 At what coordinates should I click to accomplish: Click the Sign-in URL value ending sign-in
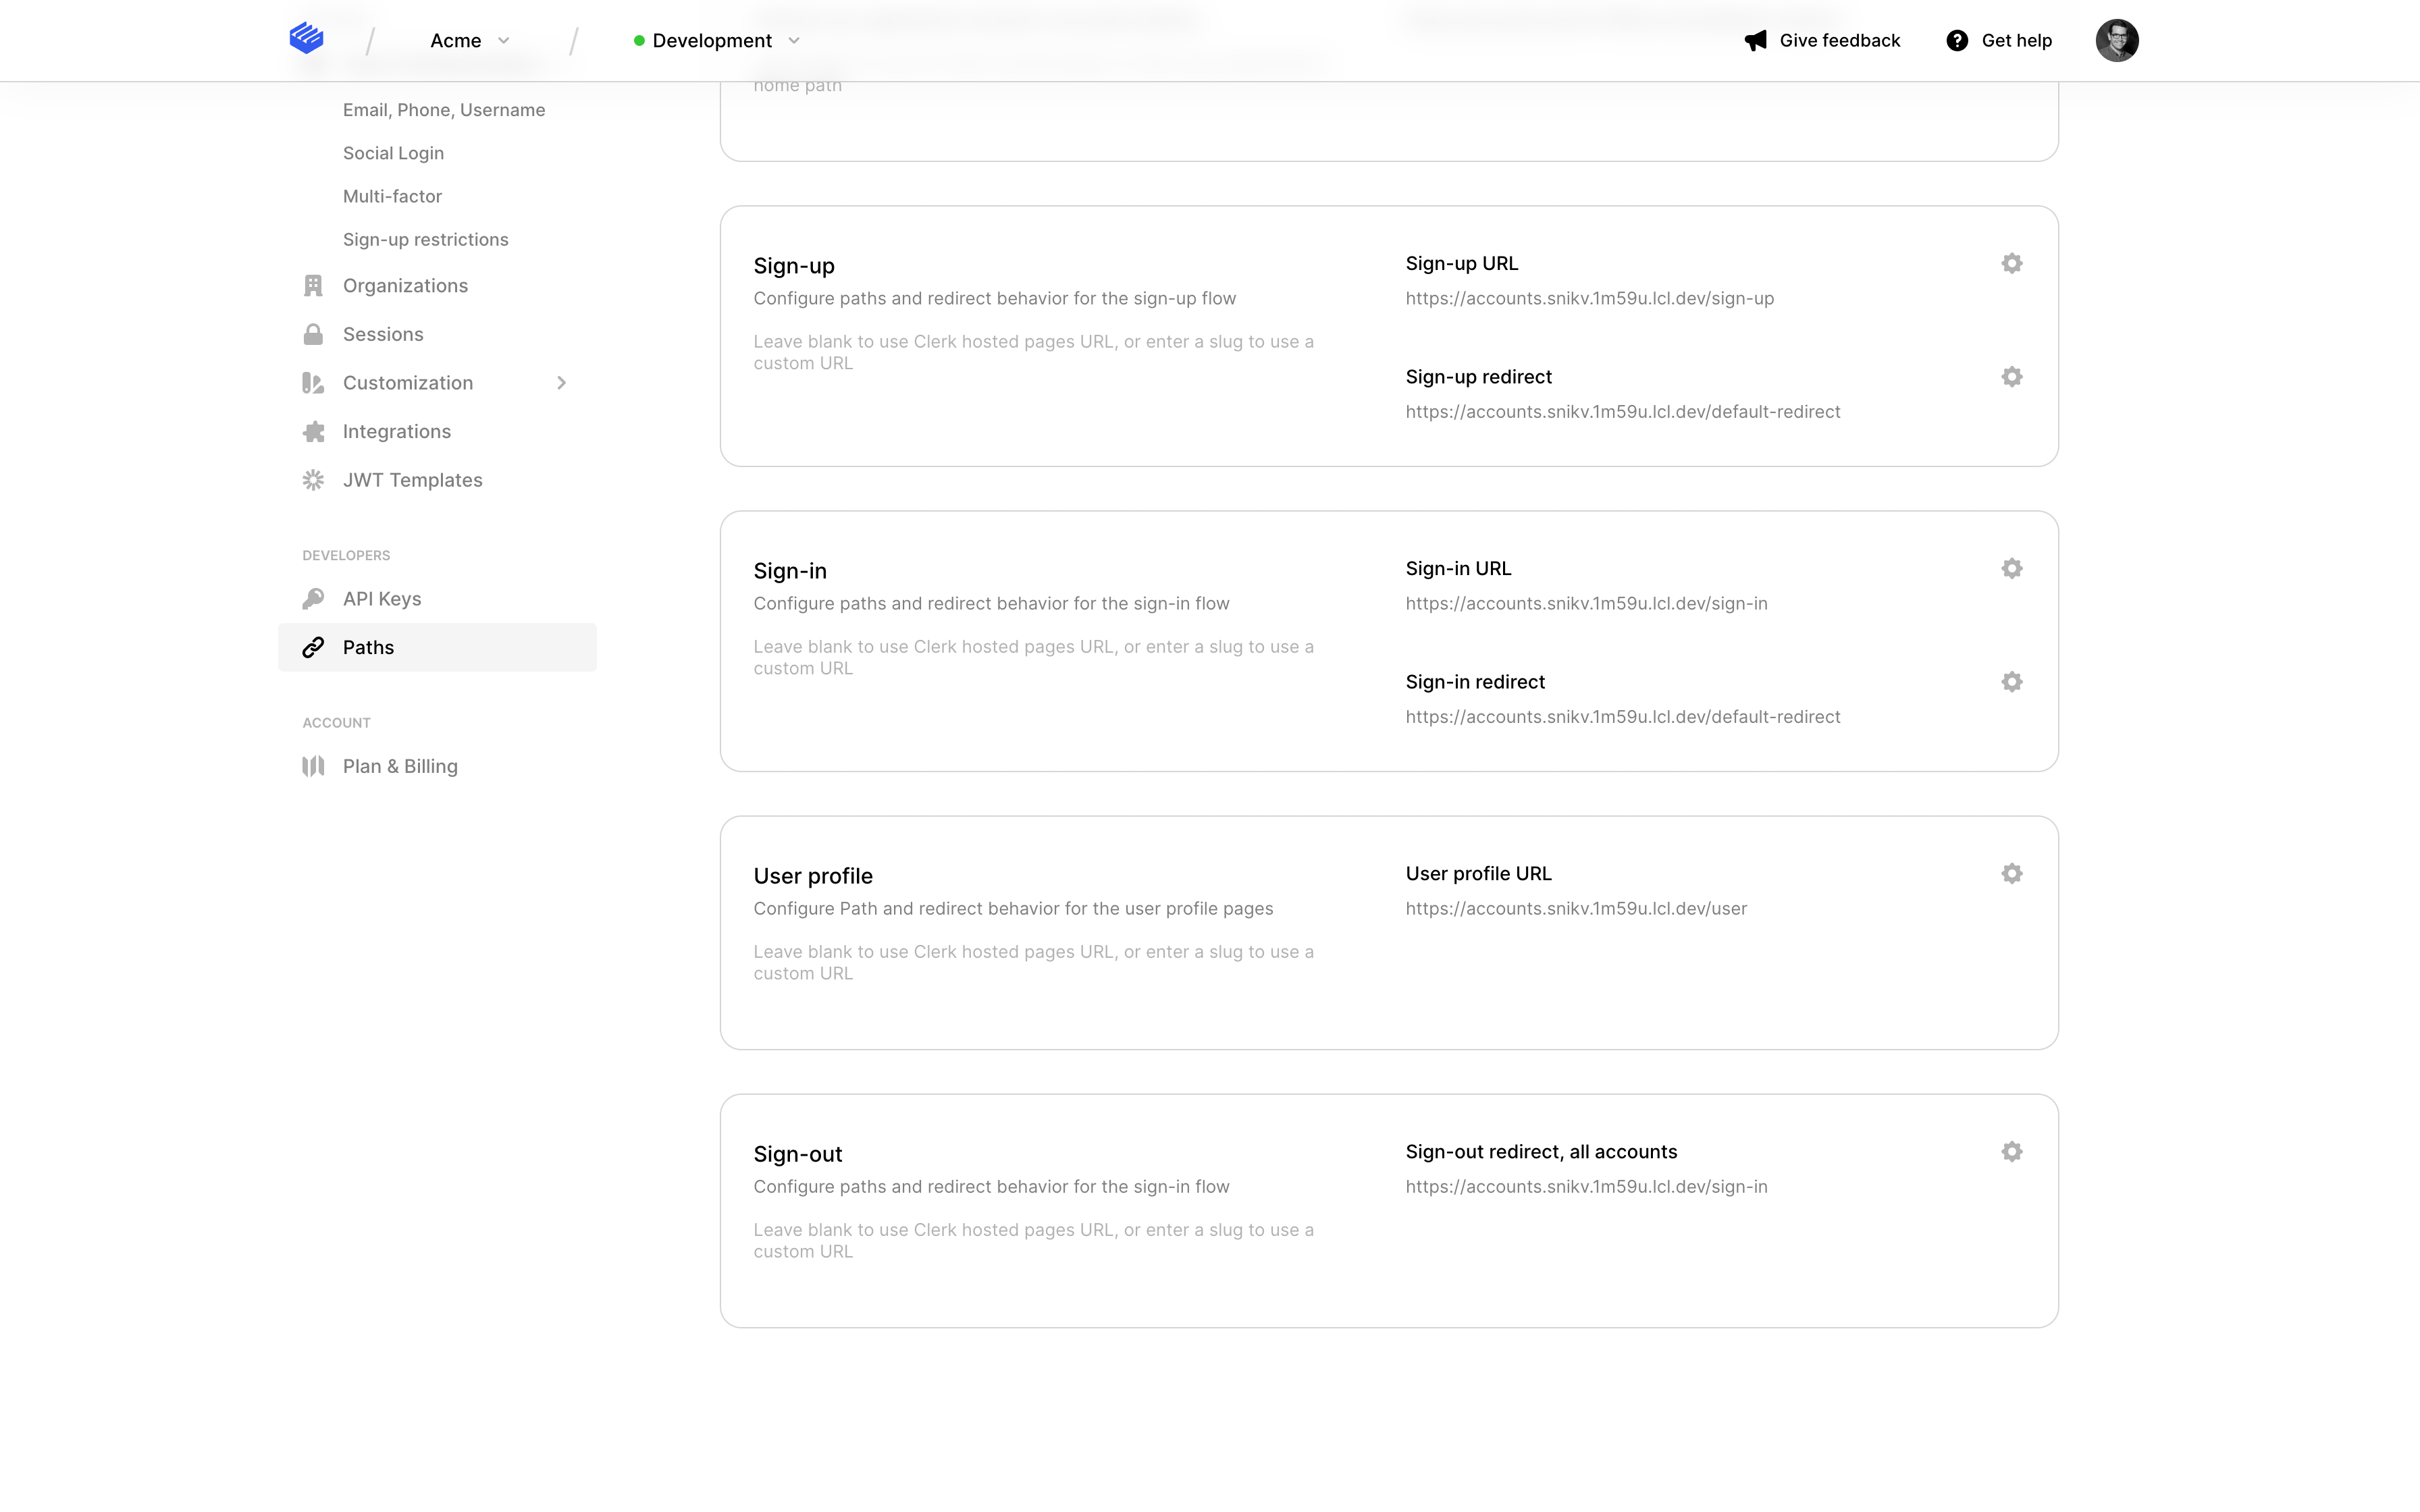point(1586,603)
